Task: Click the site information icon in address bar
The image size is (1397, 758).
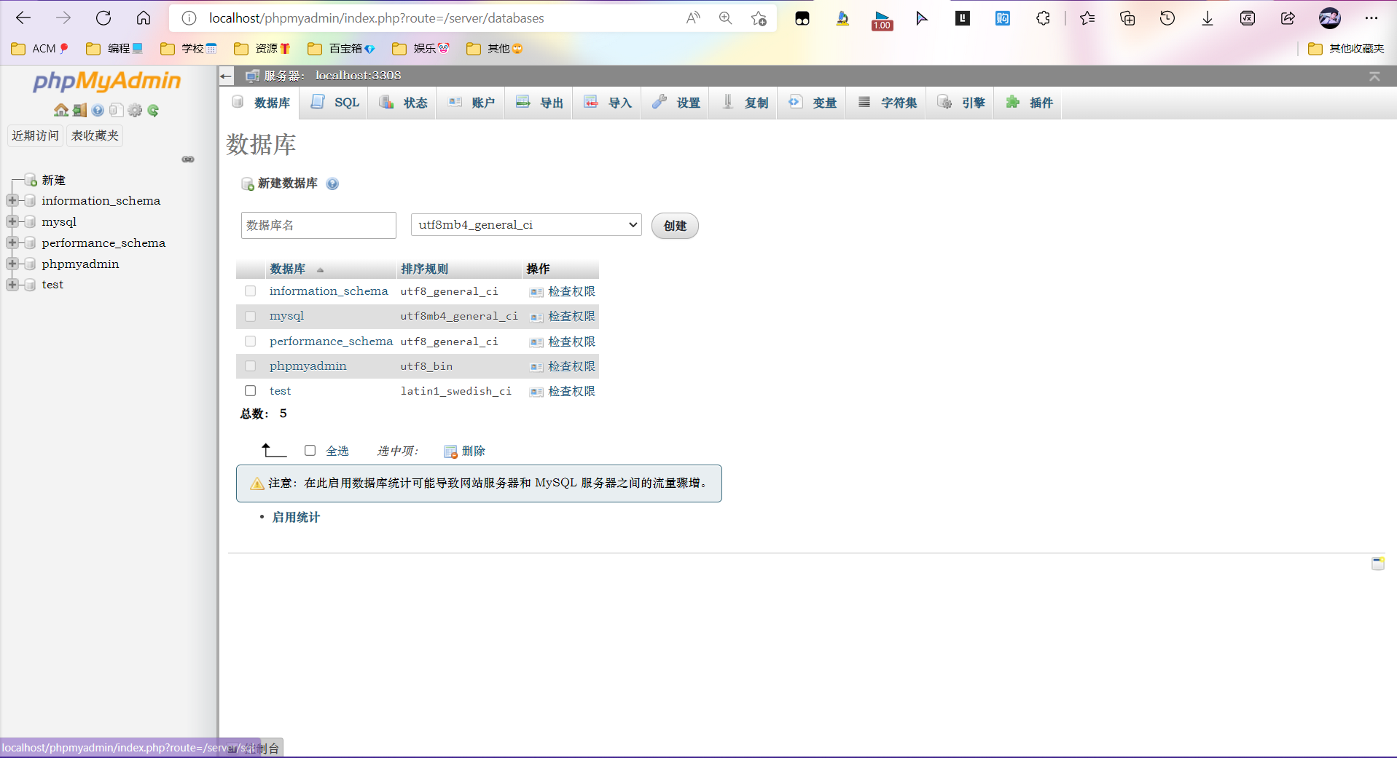Action: coord(189,18)
